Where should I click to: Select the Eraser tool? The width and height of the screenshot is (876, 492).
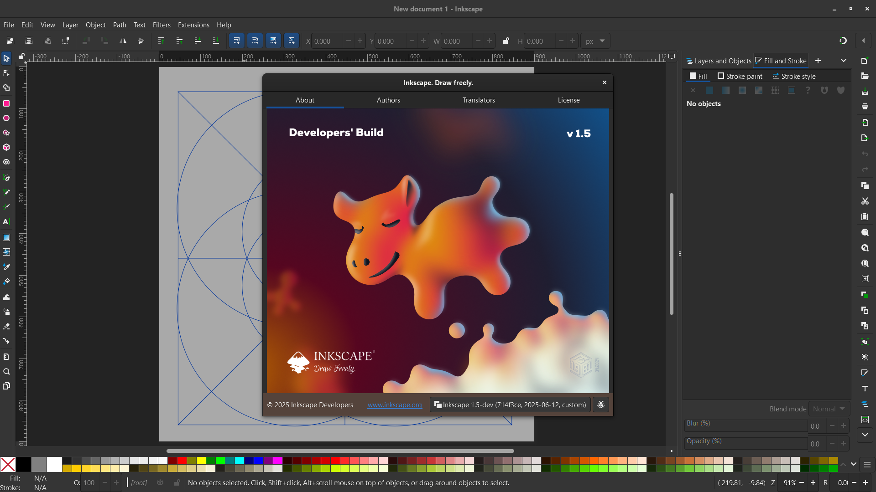click(6, 326)
